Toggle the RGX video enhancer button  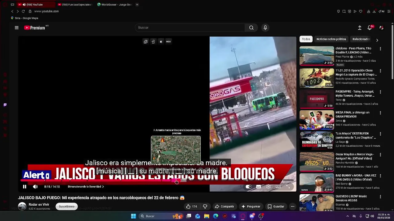(x=168, y=42)
